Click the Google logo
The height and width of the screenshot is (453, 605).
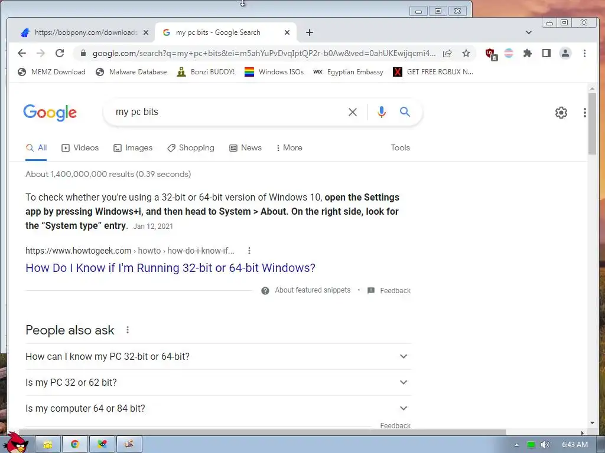point(50,113)
